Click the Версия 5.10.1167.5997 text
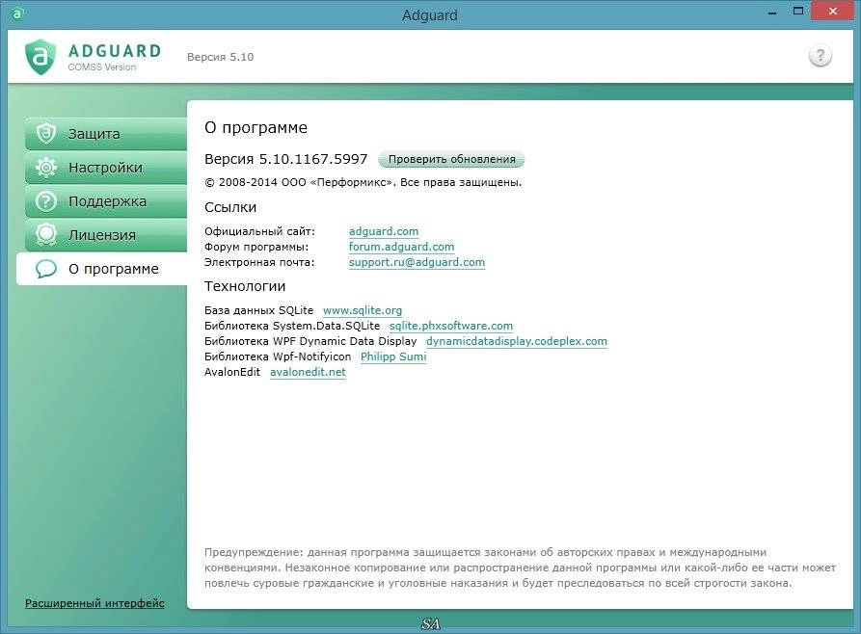The image size is (861, 634). [285, 159]
